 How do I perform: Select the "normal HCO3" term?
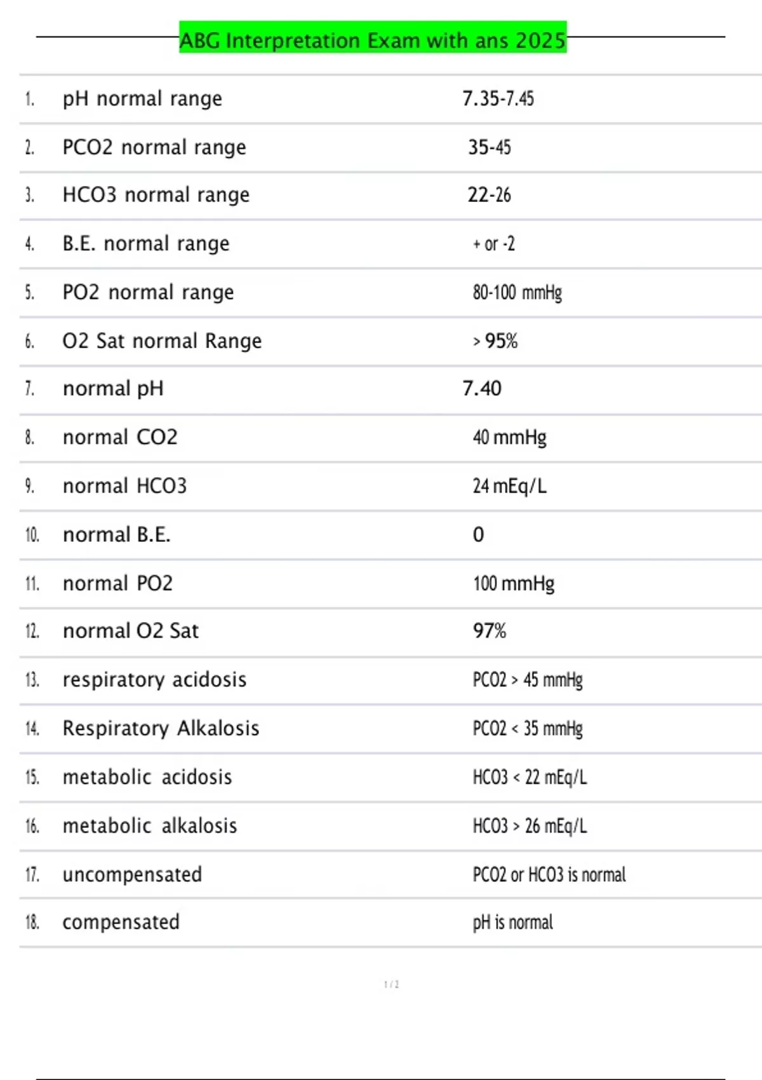pos(124,486)
